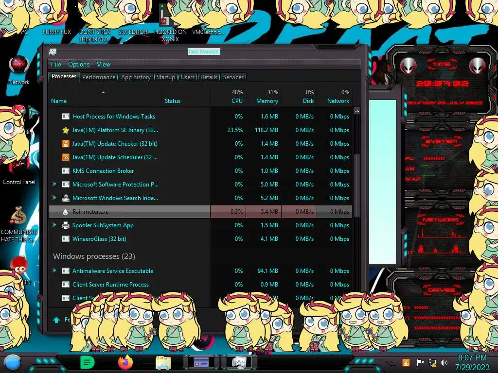Open the green notes app in taskbar
Screen dimensions: 498x373
tap(87, 362)
